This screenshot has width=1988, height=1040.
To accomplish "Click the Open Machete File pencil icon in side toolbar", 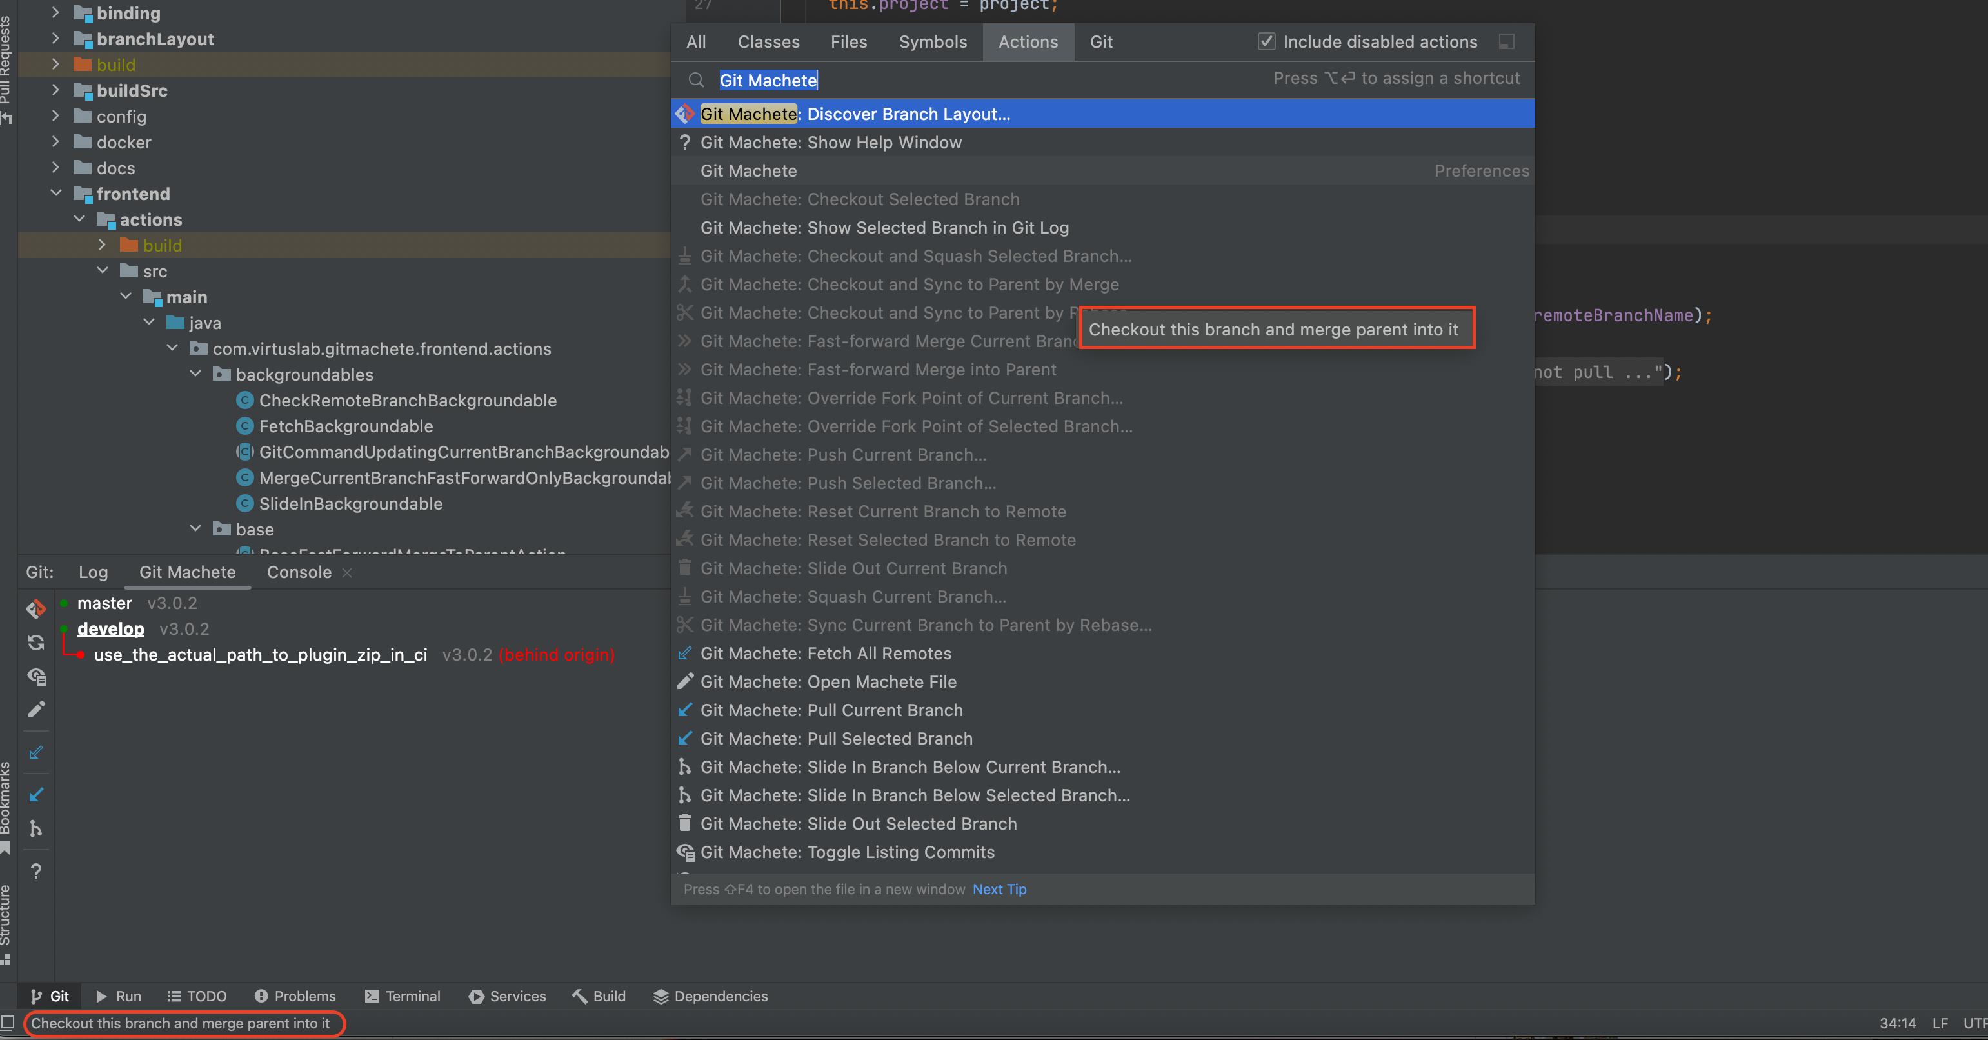I will click(36, 709).
